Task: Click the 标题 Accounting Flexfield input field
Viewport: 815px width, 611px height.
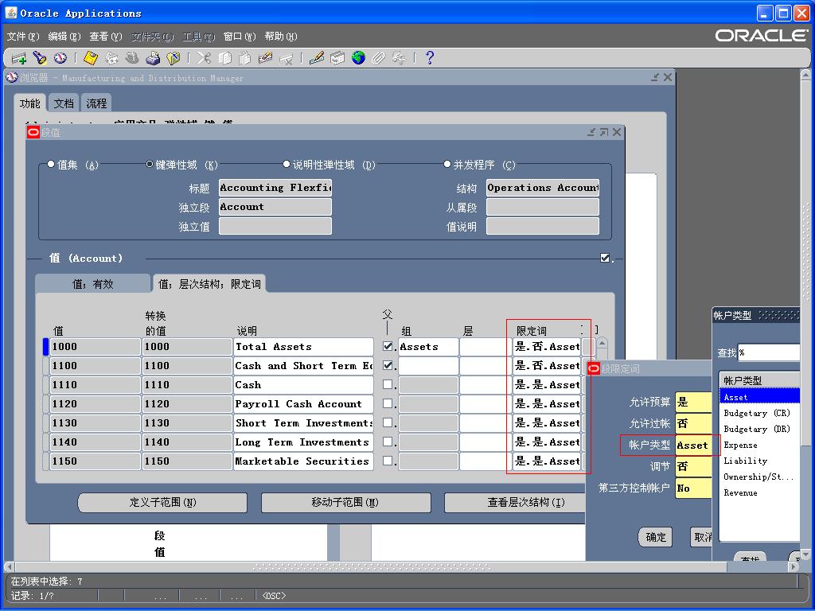Action: click(x=275, y=188)
